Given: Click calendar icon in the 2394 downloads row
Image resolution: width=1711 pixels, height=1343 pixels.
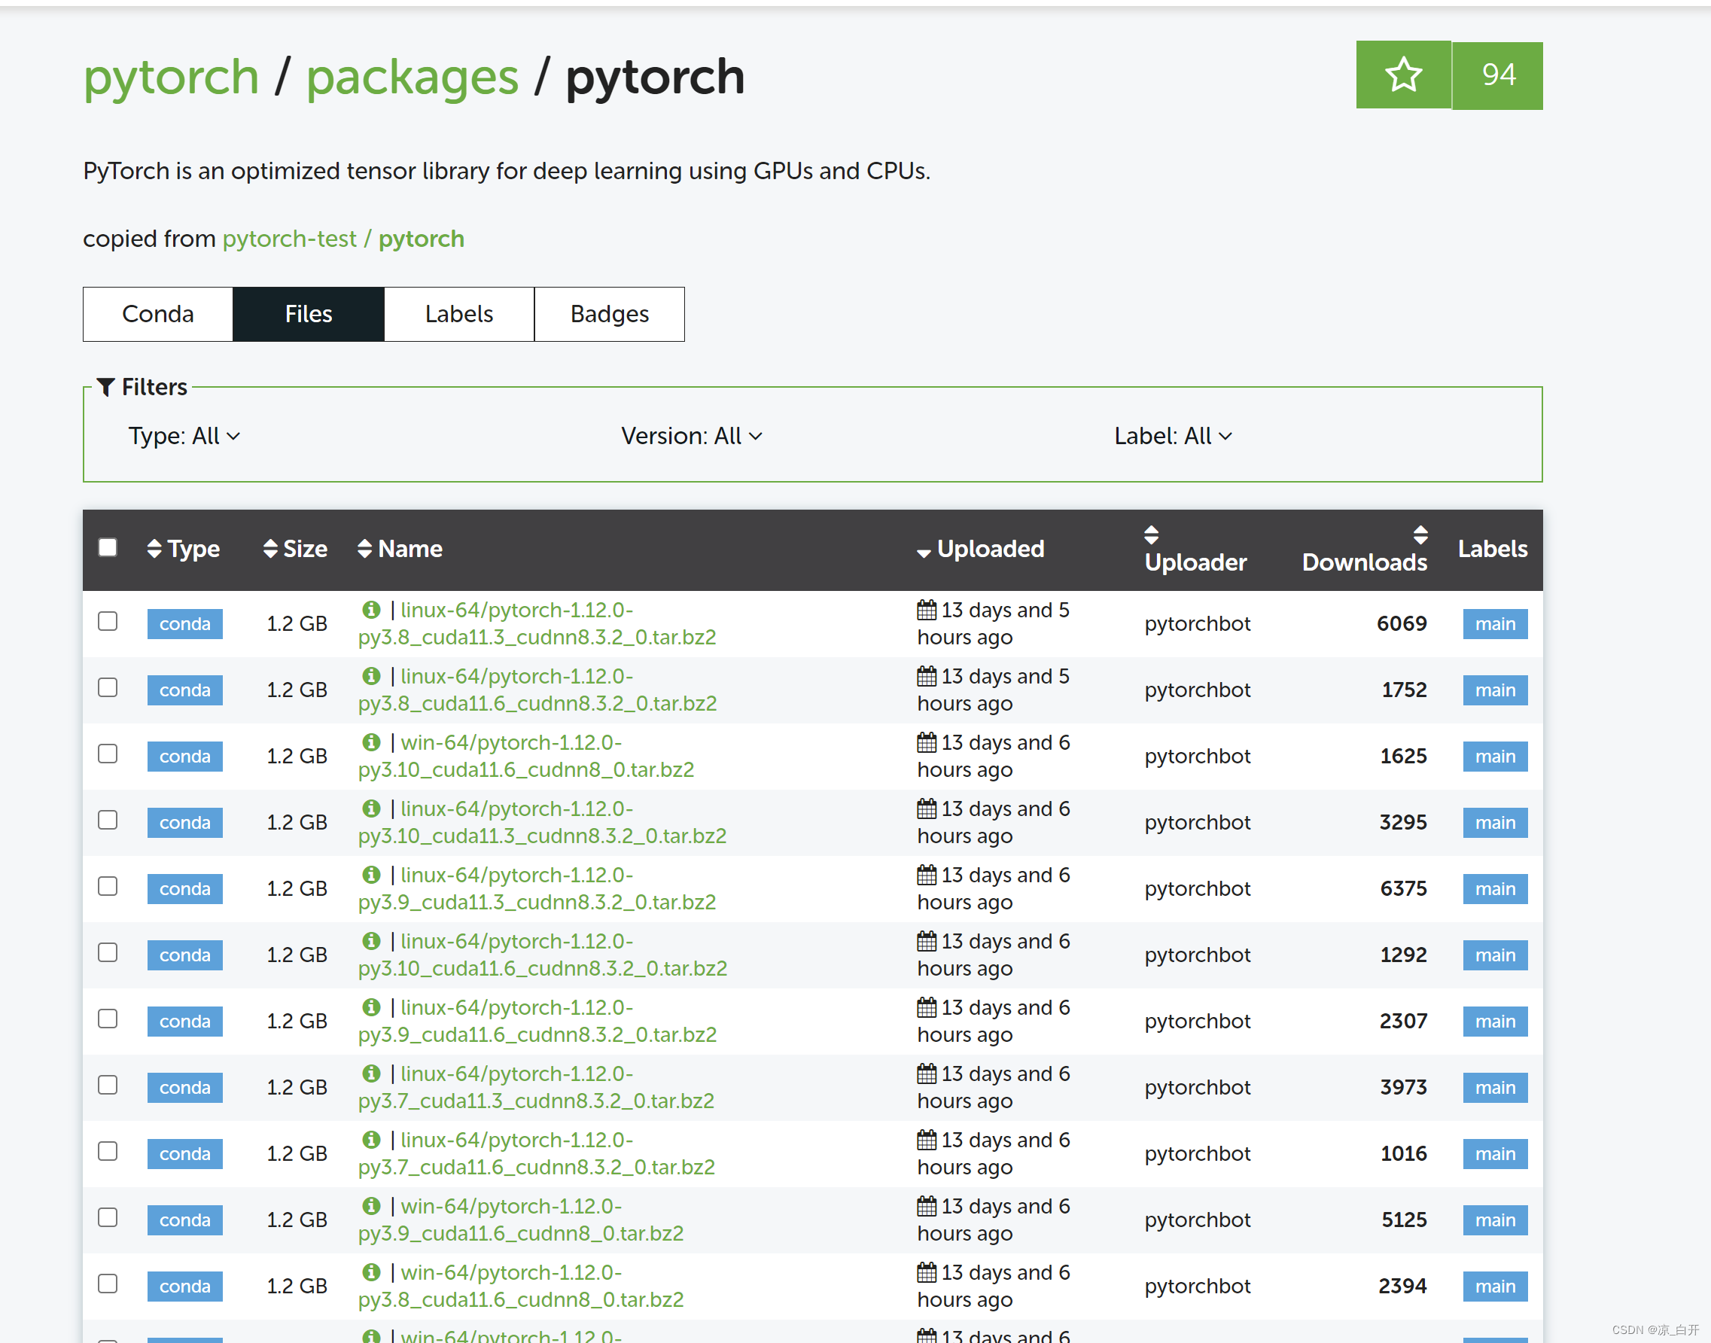Looking at the screenshot, I should (x=927, y=1271).
